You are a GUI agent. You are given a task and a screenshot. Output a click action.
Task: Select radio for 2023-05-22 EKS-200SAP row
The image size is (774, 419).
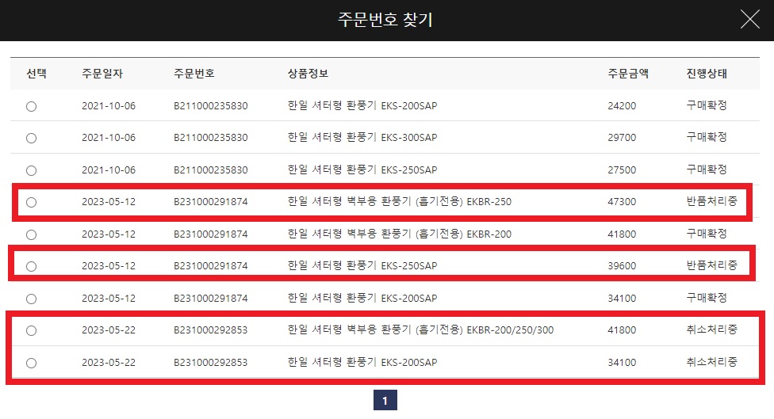point(31,363)
